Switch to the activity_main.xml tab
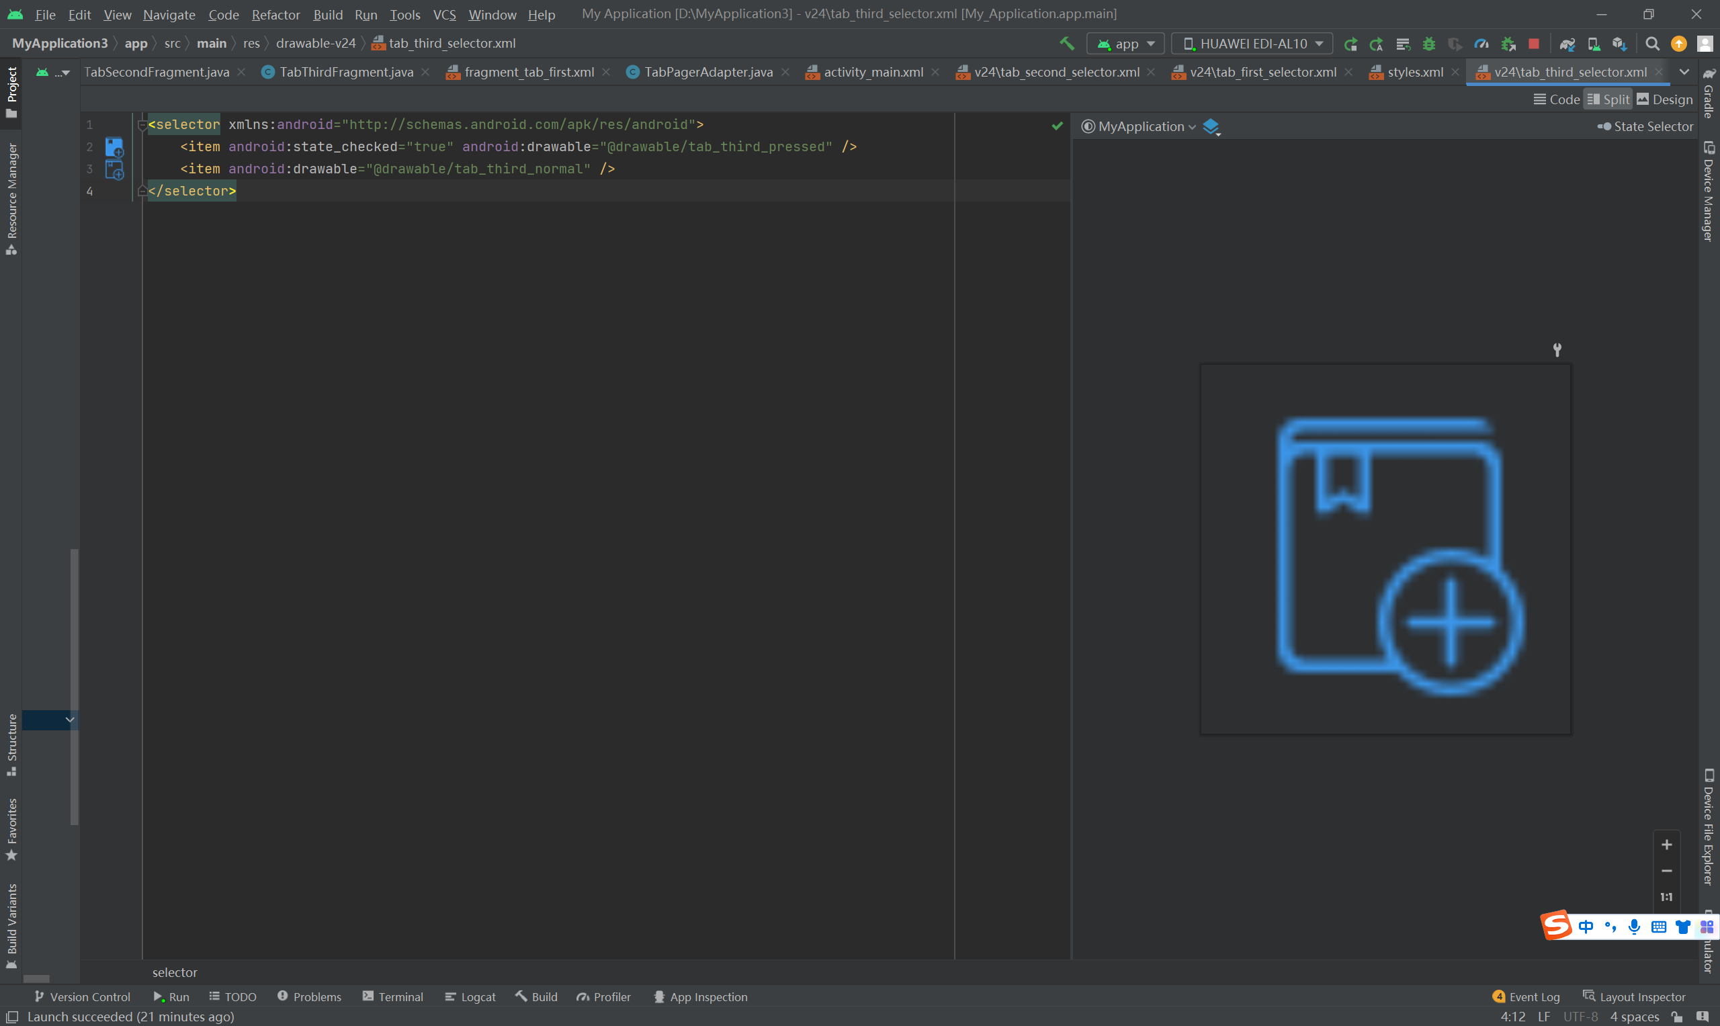Image resolution: width=1720 pixels, height=1026 pixels. coord(873,72)
